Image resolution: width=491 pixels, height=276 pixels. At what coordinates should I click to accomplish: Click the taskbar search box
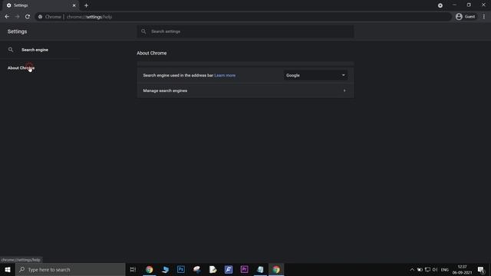pyautogui.click(x=70, y=269)
